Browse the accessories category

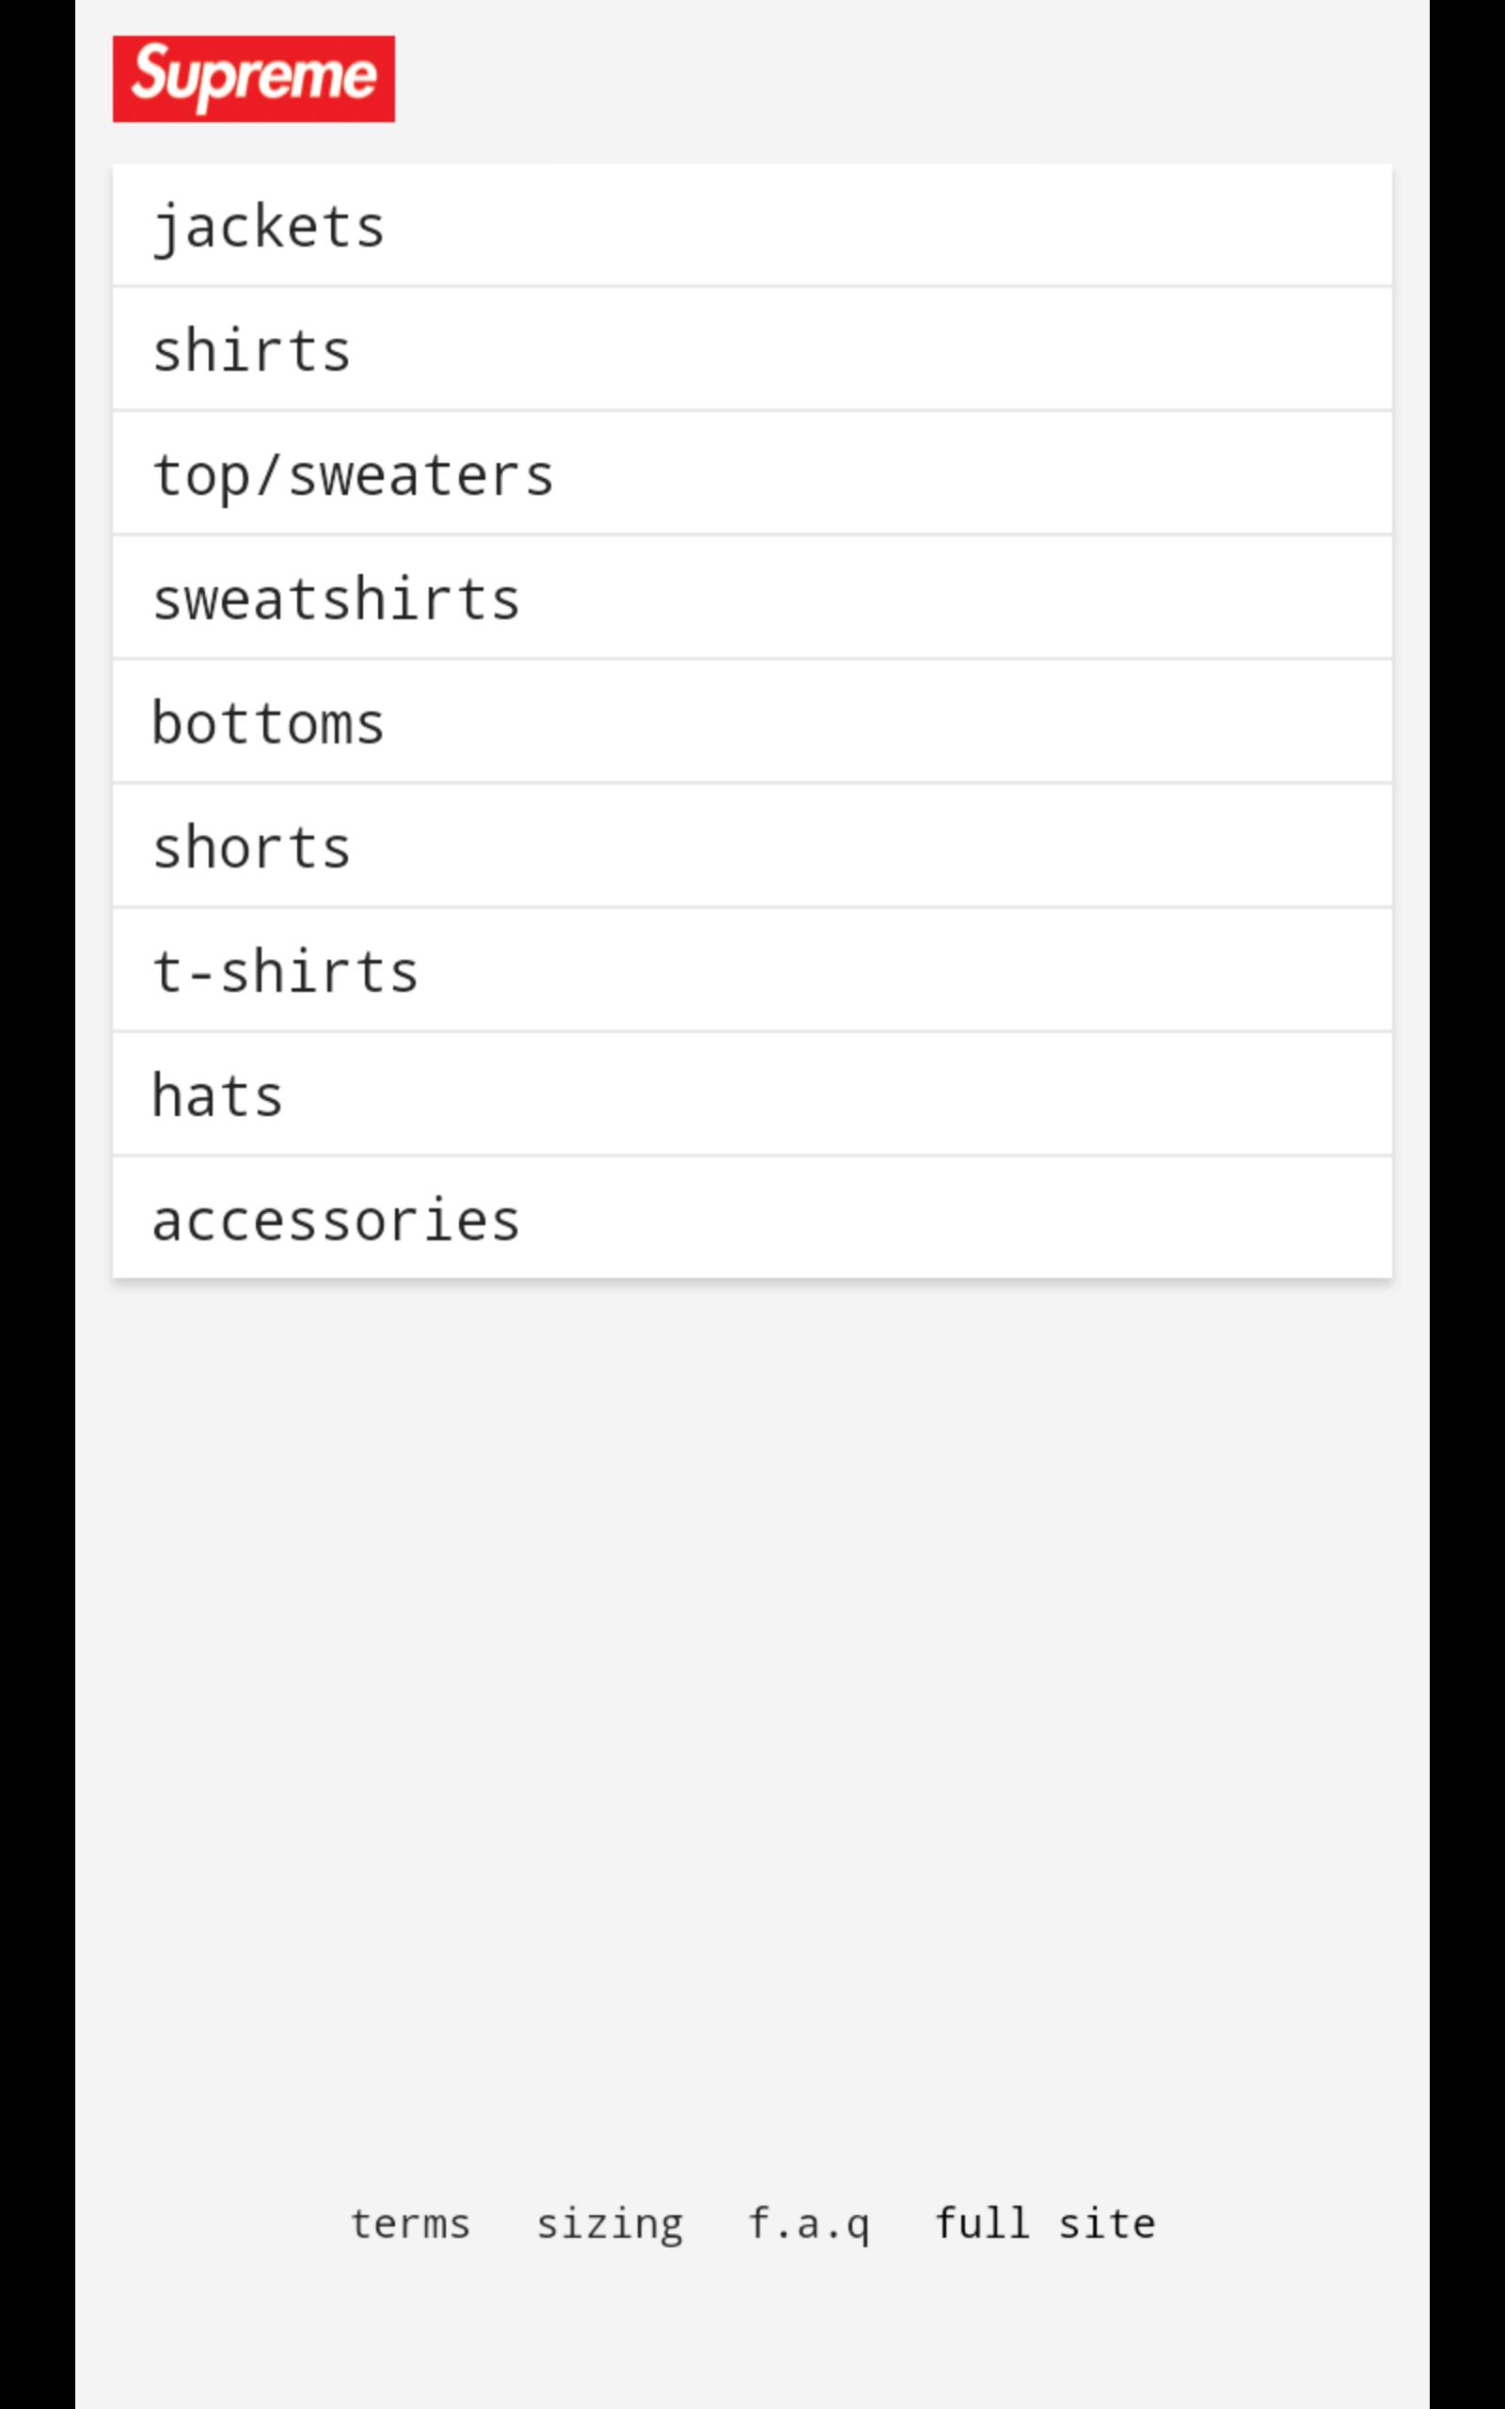pyautogui.click(x=752, y=1219)
